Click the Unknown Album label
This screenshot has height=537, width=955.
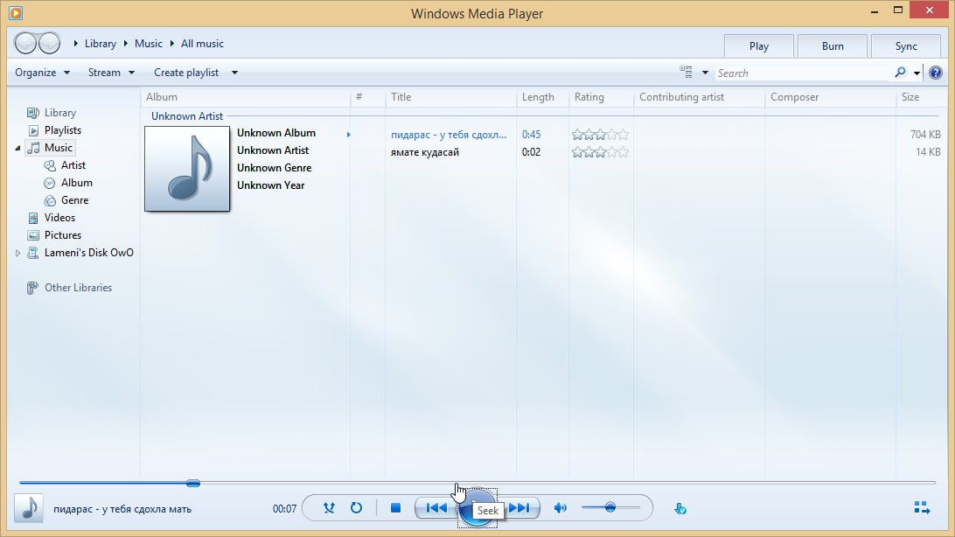click(275, 133)
